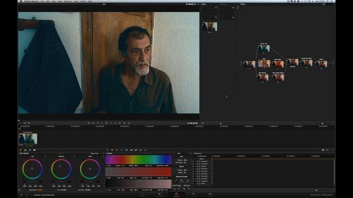Open the File menu

point(42,1)
